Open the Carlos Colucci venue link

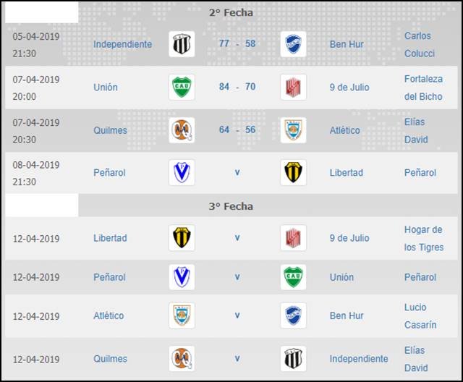417,44
